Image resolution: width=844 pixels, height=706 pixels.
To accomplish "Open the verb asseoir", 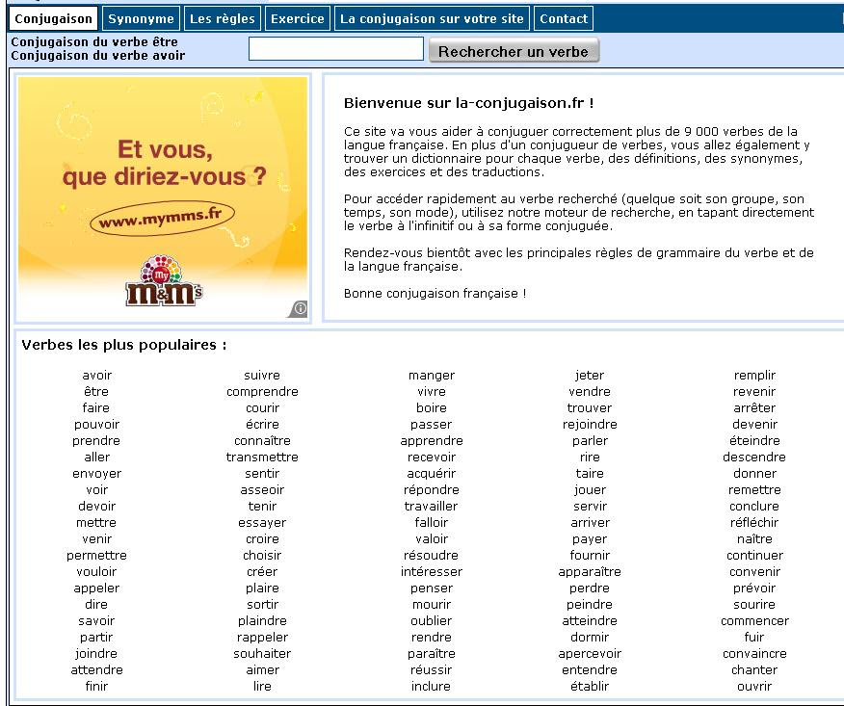I will point(262,489).
